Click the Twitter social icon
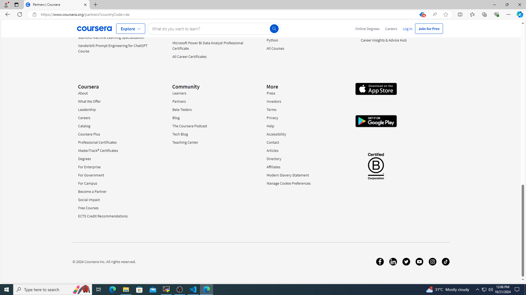The height and width of the screenshot is (295, 526). point(406,262)
